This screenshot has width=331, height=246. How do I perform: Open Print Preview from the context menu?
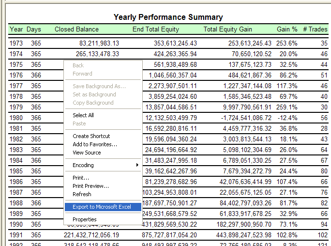click(90, 186)
